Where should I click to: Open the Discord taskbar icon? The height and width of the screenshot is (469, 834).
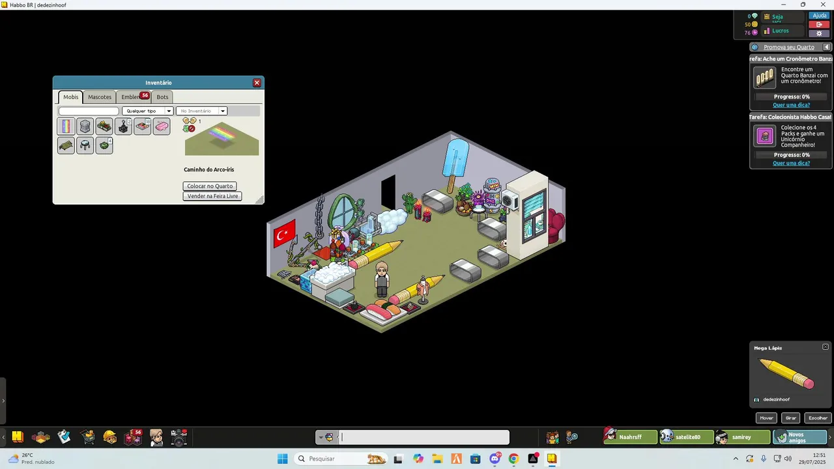pyautogui.click(x=495, y=459)
